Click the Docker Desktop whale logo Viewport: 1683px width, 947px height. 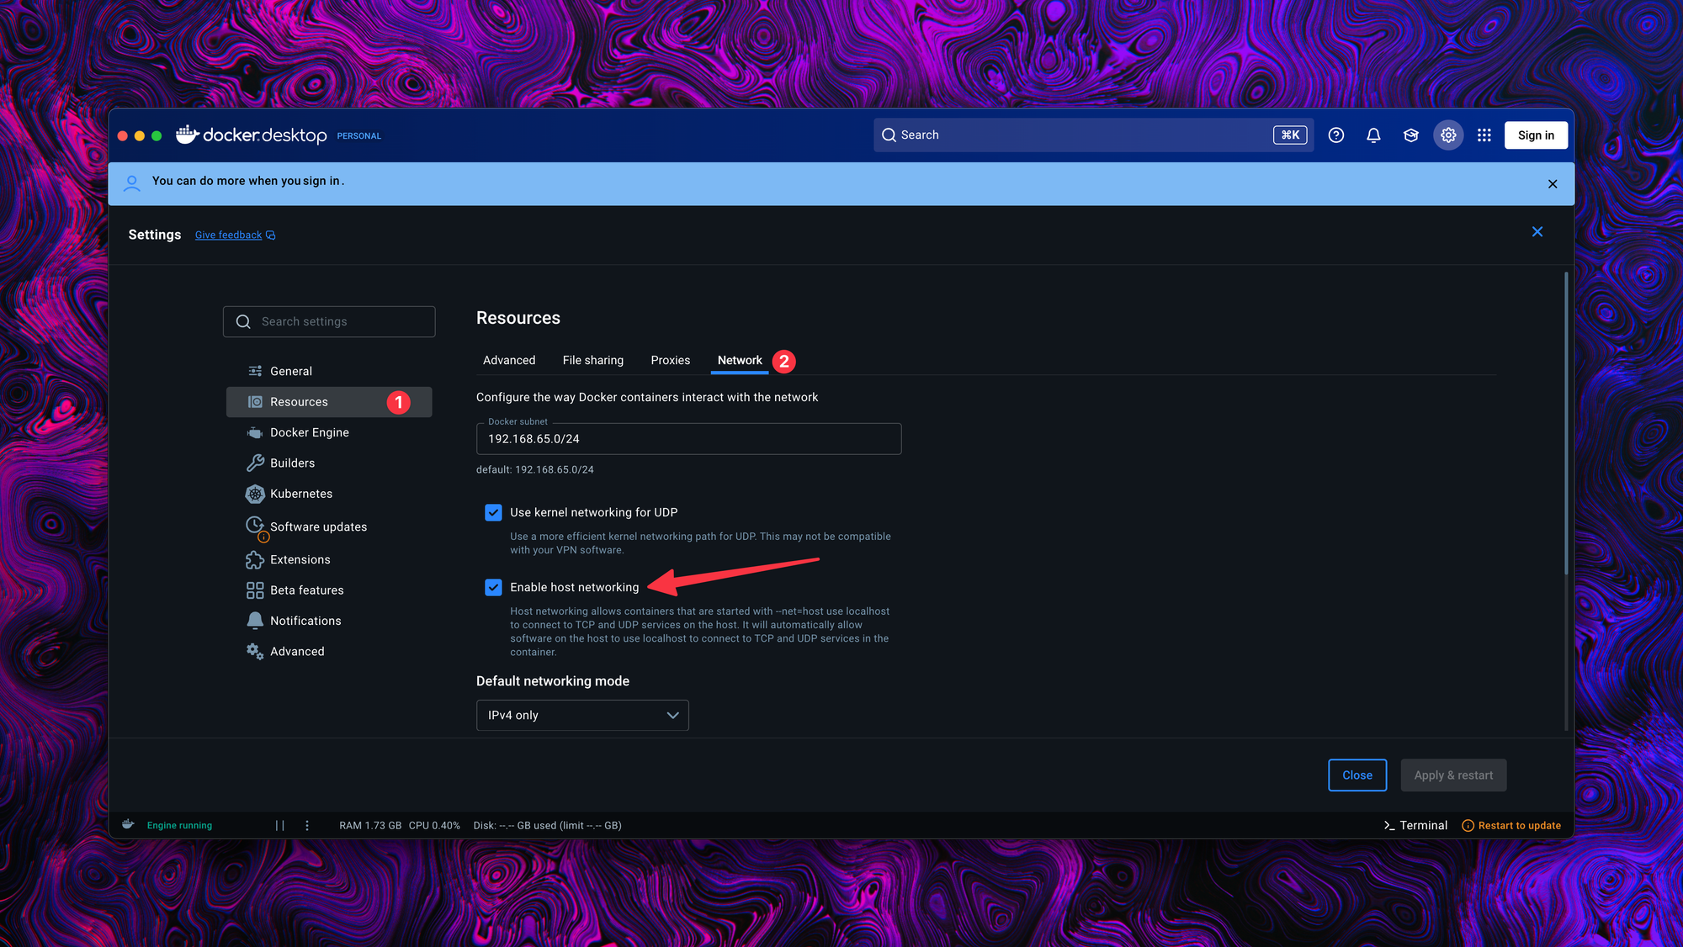[187, 135]
